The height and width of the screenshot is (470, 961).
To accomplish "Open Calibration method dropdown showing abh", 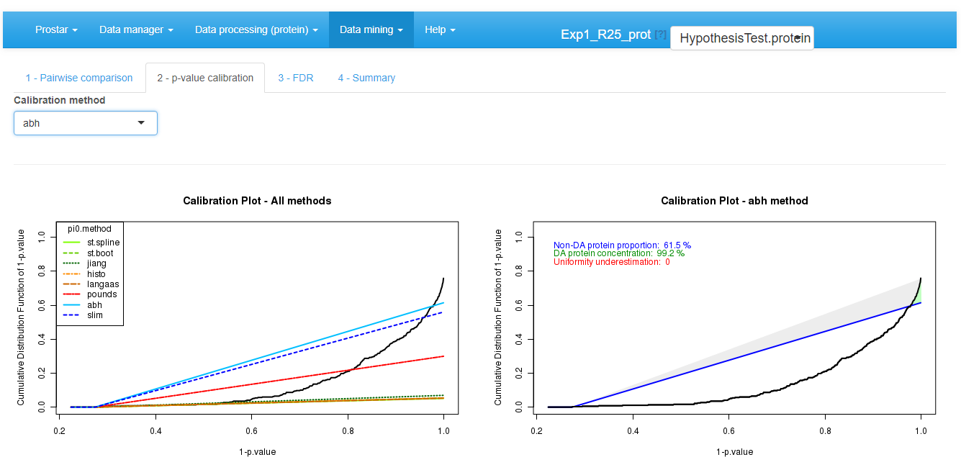I will coord(85,123).
